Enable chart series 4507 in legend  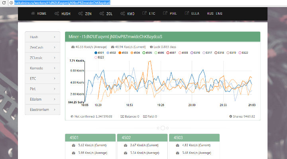[x=171, y=53]
